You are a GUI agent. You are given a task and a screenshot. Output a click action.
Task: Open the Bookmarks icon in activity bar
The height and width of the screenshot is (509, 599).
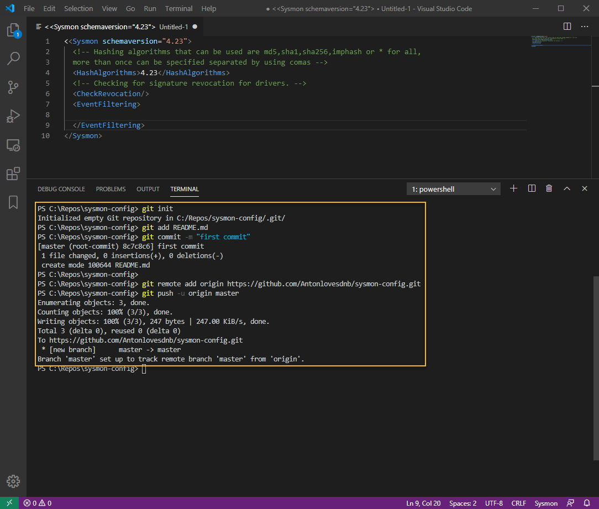[13, 202]
